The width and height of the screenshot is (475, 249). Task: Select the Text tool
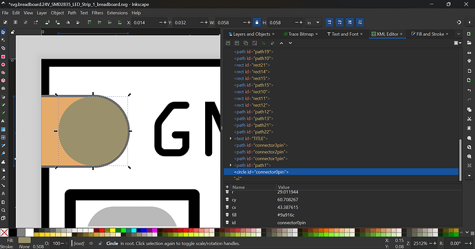[3, 121]
